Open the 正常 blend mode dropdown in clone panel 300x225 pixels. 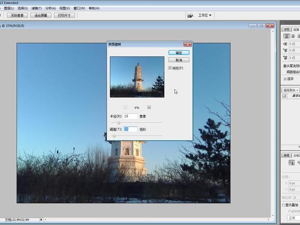click(x=293, y=218)
